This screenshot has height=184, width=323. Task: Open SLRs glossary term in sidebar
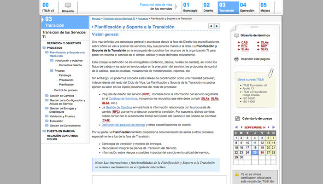pos(264,49)
